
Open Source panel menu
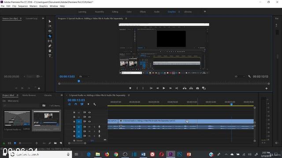[21, 18]
